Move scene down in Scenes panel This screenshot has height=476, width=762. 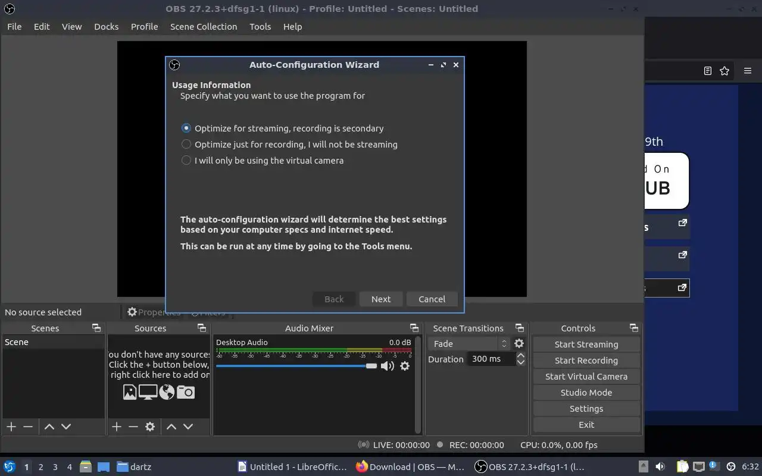66,427
